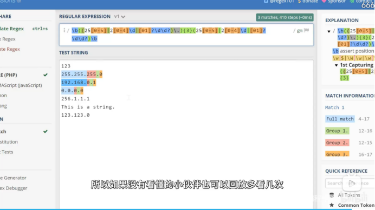This screenshot has width=375, height=210.
Task: Click Delete Regex link
Action: tap(10, 49)
